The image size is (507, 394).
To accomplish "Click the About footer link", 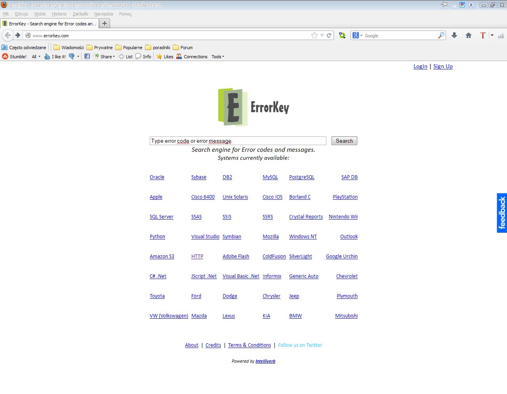I will coord(192,345).
